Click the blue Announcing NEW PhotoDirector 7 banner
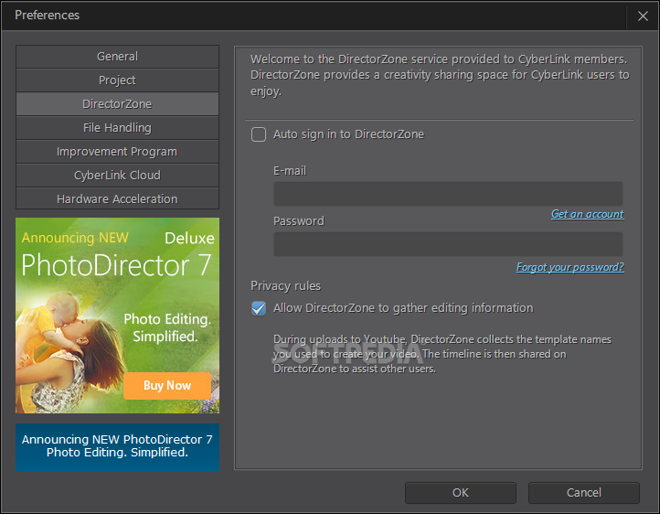 [117, 447]
